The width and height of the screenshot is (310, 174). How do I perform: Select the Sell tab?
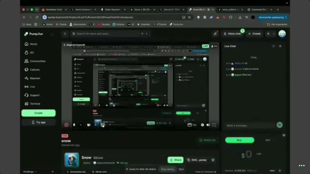(x=268, y=140)
